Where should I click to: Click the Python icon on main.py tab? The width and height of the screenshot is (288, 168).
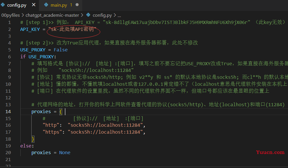[46, 5]
